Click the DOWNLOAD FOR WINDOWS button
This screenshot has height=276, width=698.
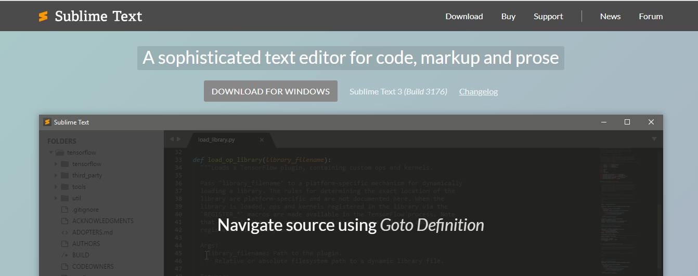[x=270, y=91]
